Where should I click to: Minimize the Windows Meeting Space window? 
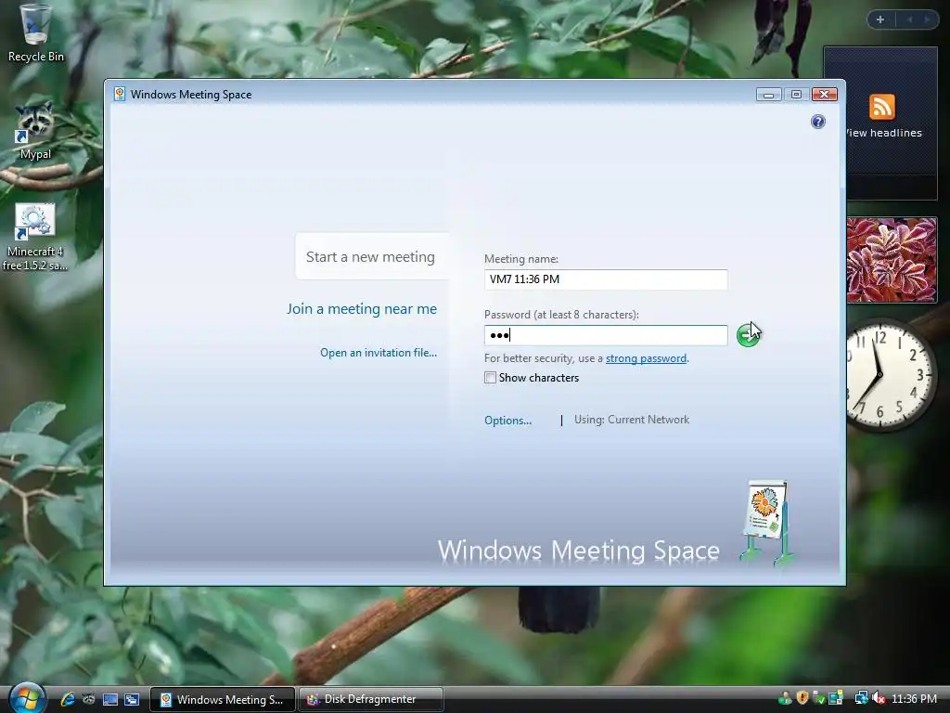click(768, 95)
